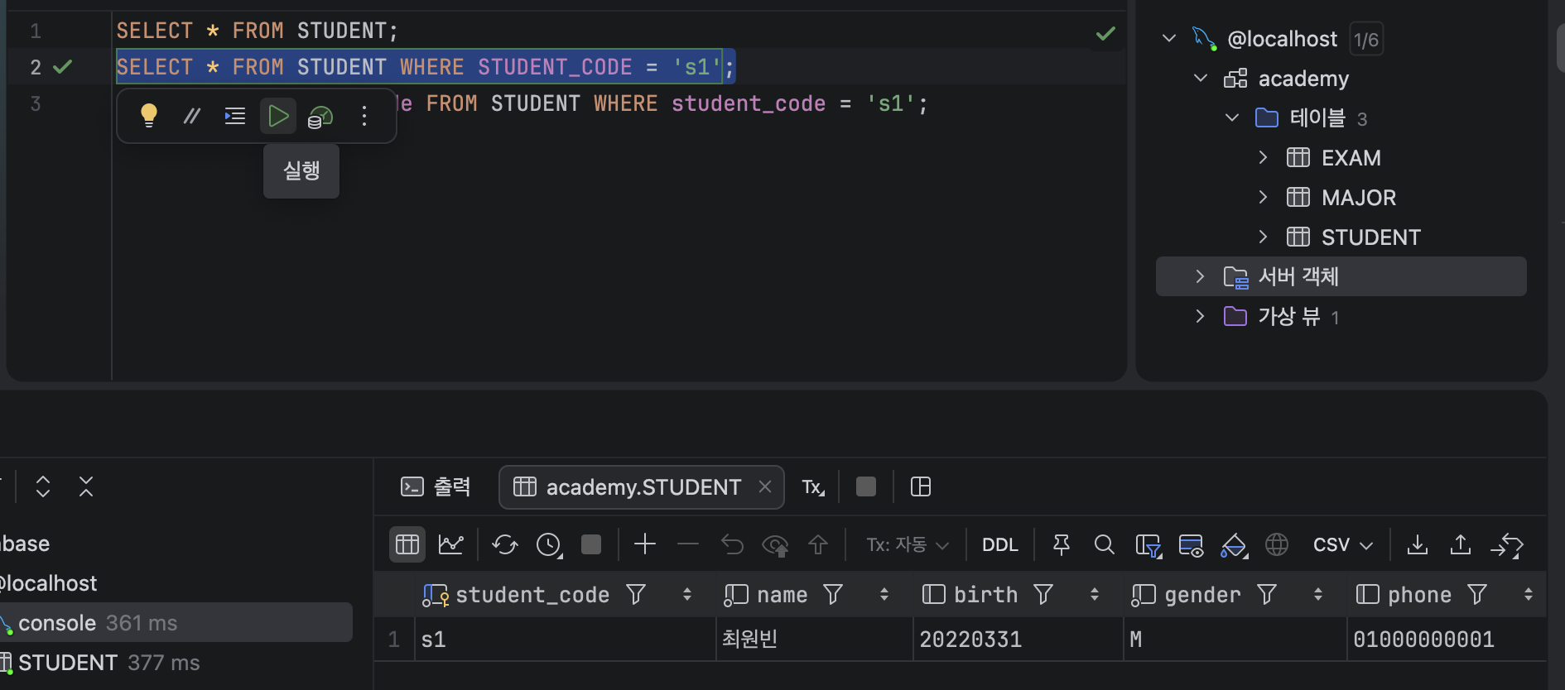Viewport: 1565px width, 690px height.
Task: Click the DDL button
Action: (x=999, y=544)
